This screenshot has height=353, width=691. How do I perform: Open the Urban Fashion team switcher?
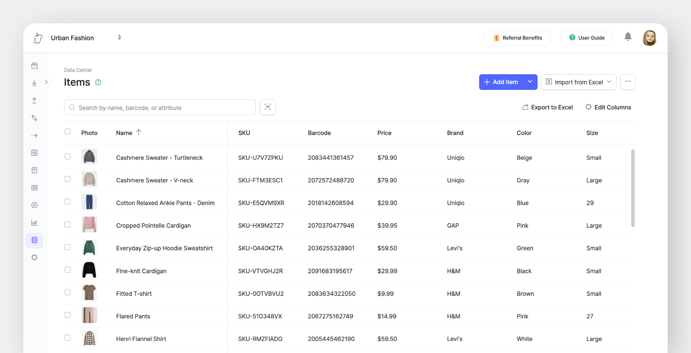click(119, 38)
